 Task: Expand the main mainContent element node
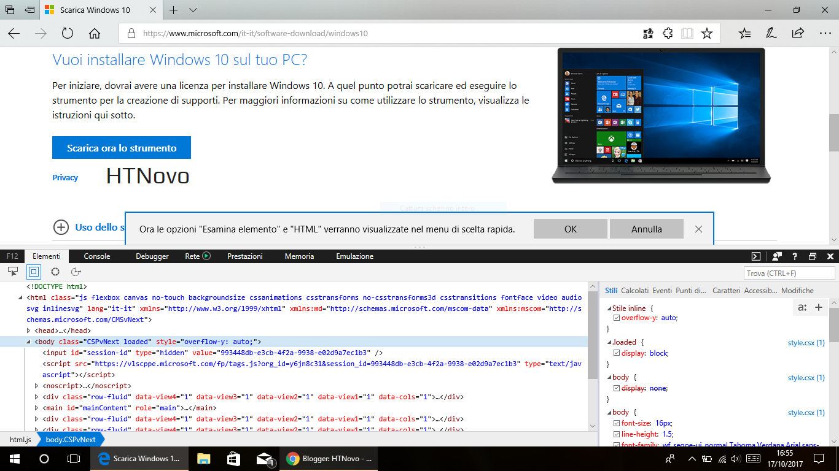pyautogui.click(x=37, y=408)
